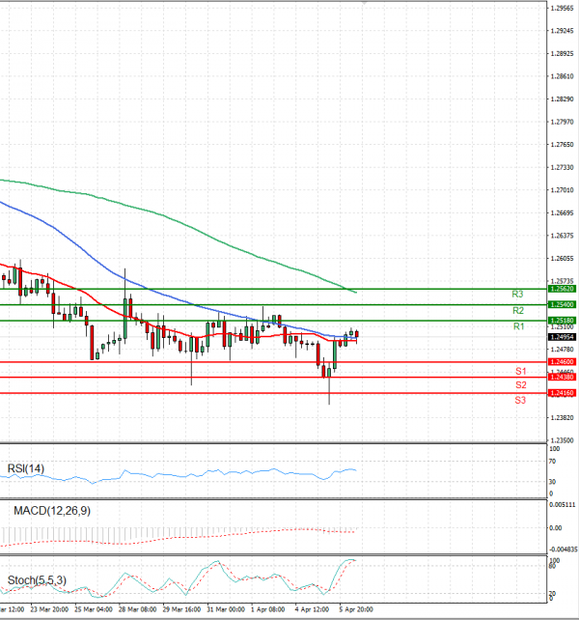Click the RSI scale value 70
The width and height of the screenshot is (579, 620).
click(x=552, y=462)
